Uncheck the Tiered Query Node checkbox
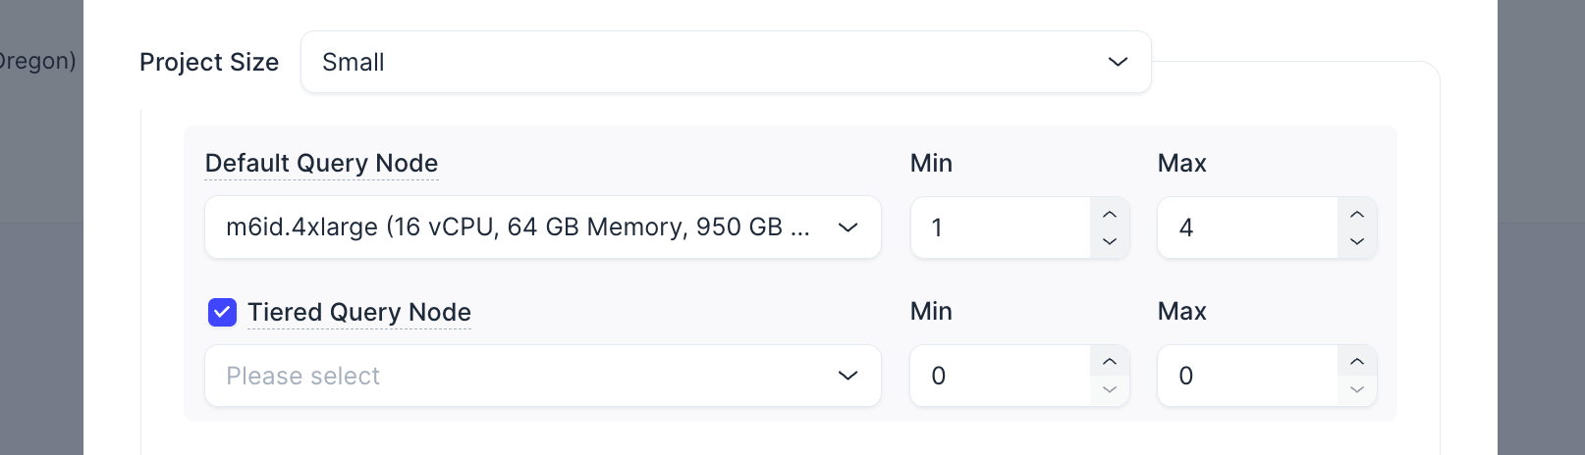 222,312
